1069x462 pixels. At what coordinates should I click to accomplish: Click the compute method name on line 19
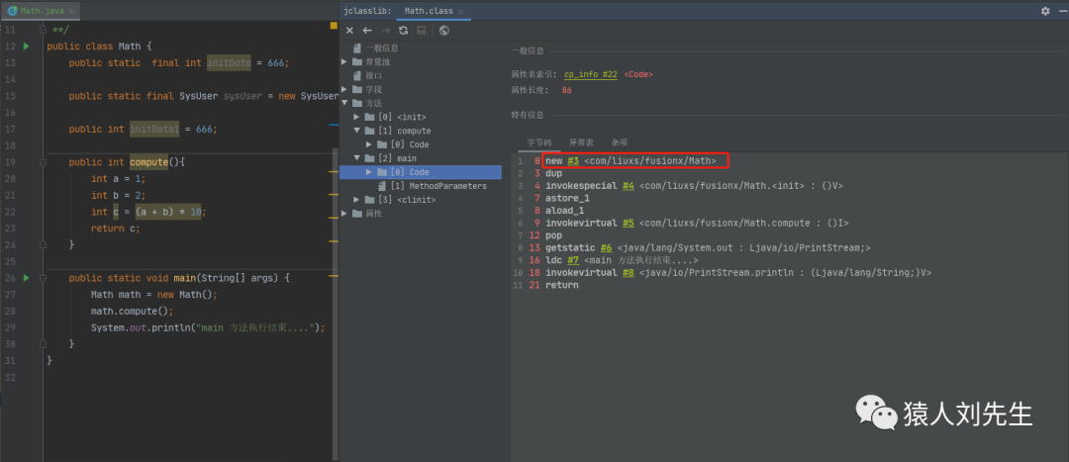point(147,162)
